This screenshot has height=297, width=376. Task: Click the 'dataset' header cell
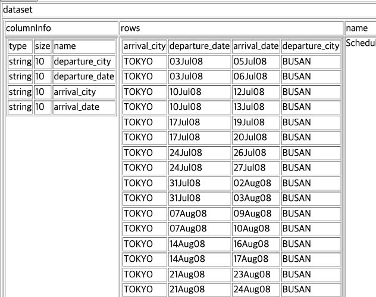pos(189,10)
